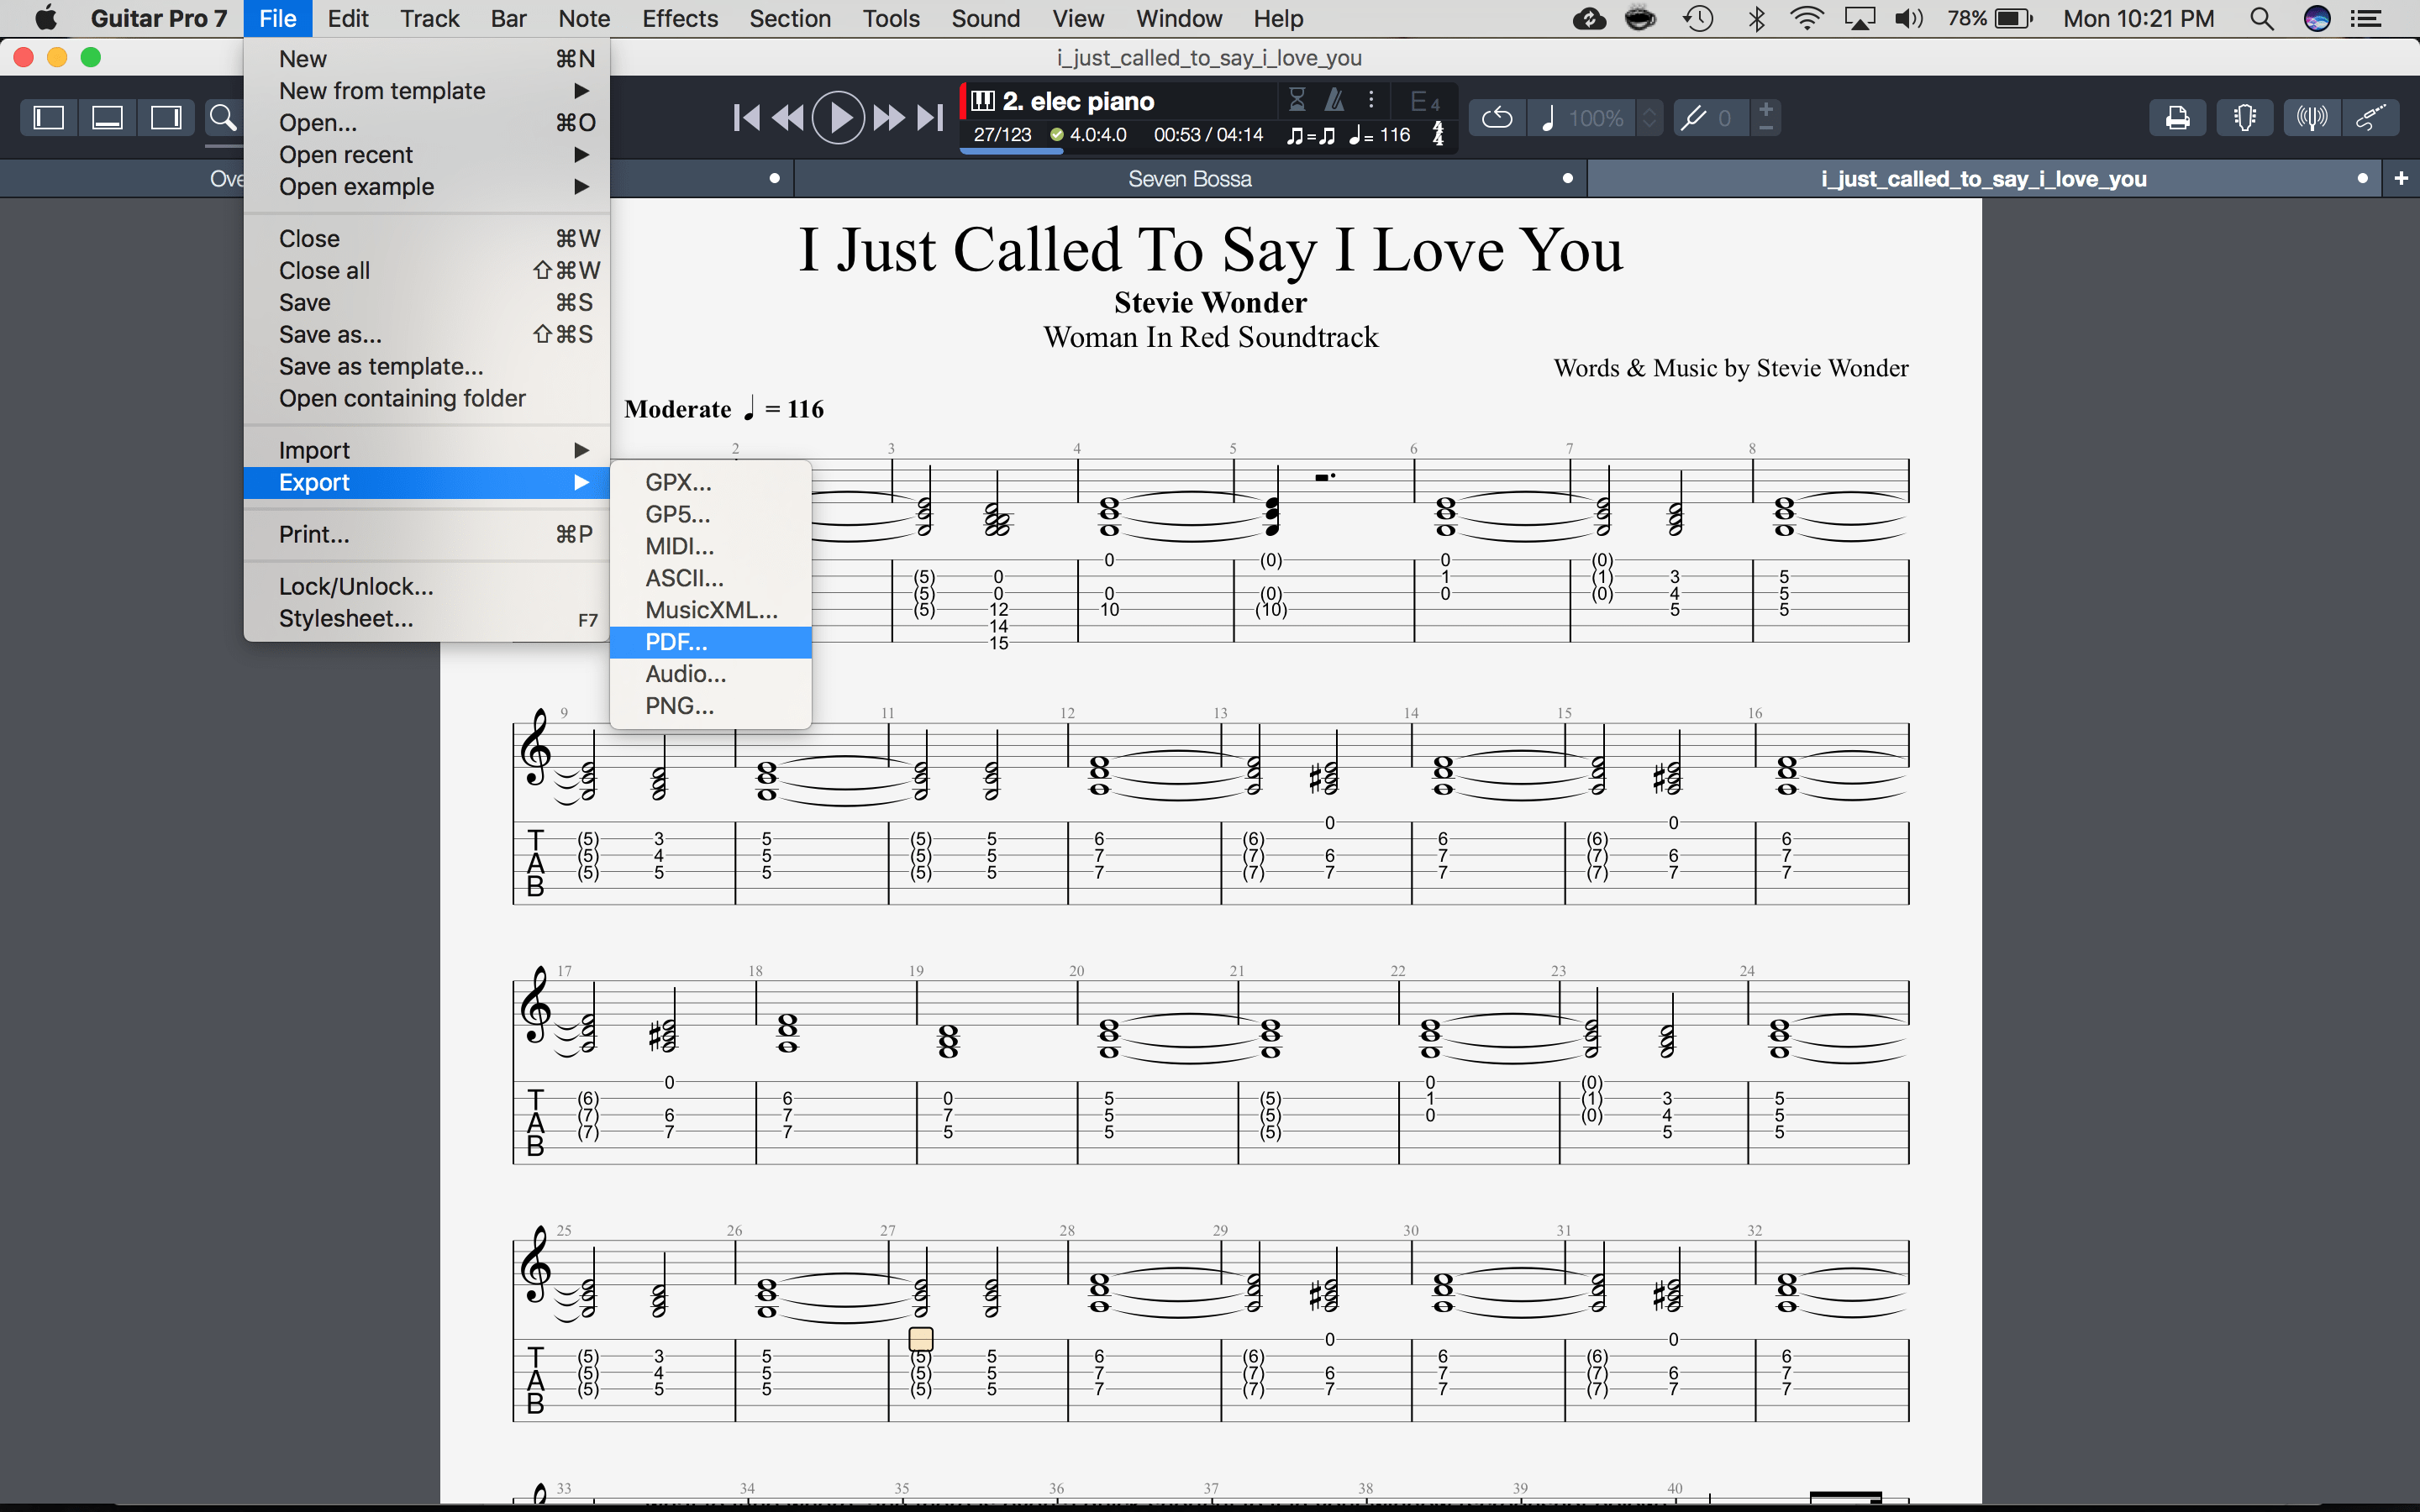Click the song title text
The height and width of the screenshot is (1512, 2420).
[1210, 249]
